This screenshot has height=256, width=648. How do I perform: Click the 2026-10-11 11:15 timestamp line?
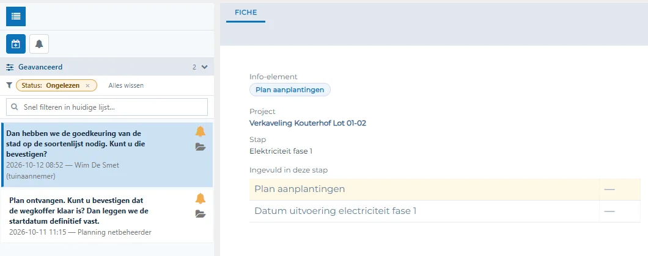[x=80, y=232]
